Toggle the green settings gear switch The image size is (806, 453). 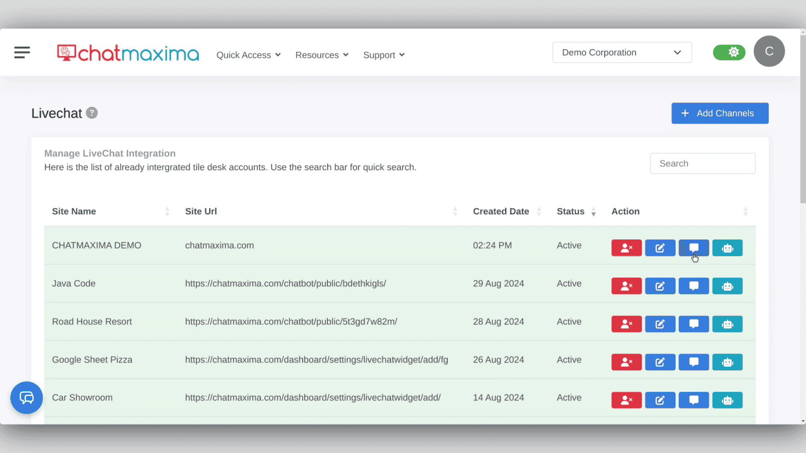click(729, 52)
